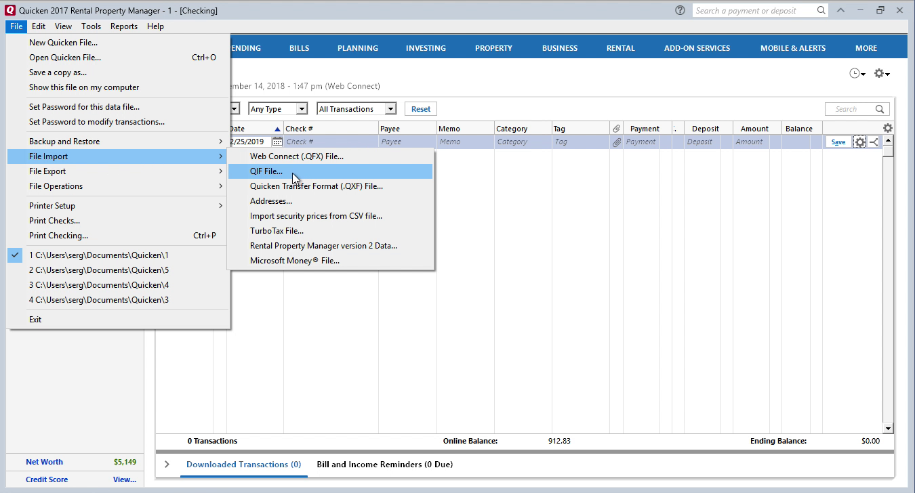Click the Net Worth link
This screenshot has height=493, width=915.
(x=44, y=462)
